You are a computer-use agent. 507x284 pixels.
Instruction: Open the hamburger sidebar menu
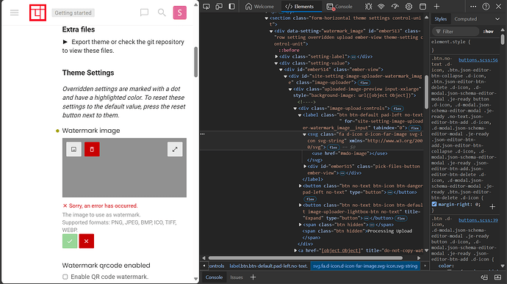pyautogui.click(x=14, y=12)
